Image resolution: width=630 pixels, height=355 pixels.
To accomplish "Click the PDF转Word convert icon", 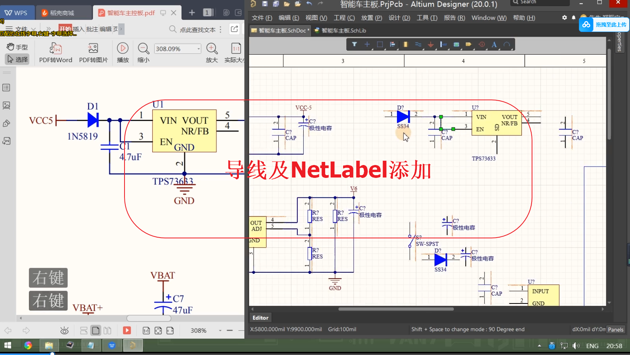I will click(55, 53).
